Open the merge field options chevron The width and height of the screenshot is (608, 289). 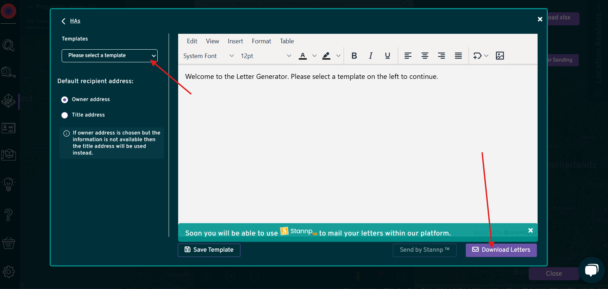tap(486, 56)
